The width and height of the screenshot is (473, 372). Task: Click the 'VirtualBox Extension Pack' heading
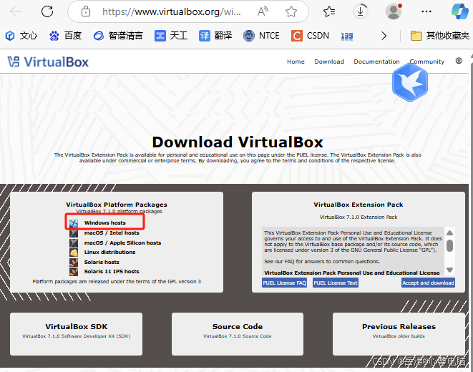(359, 205)
